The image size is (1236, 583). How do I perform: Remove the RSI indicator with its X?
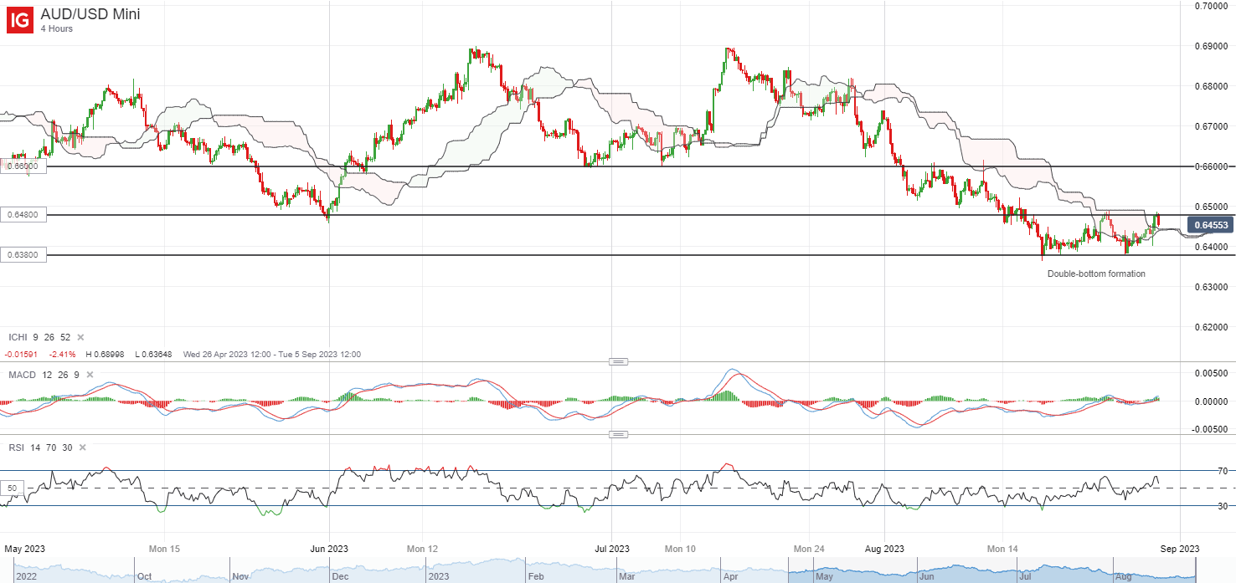point(82,447)
